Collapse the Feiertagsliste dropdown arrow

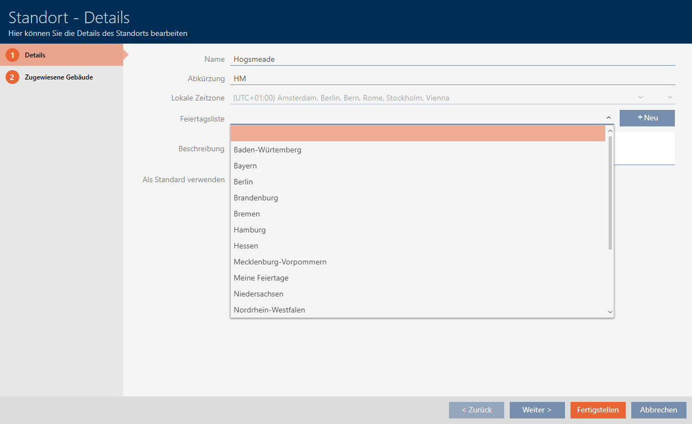pyautogui.click(x=608, y=118)
